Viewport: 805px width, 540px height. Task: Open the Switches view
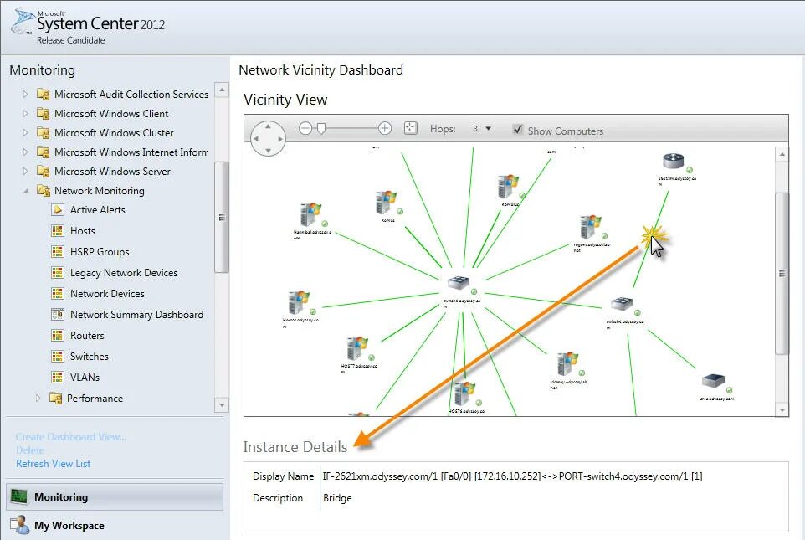tap(90, 356)
